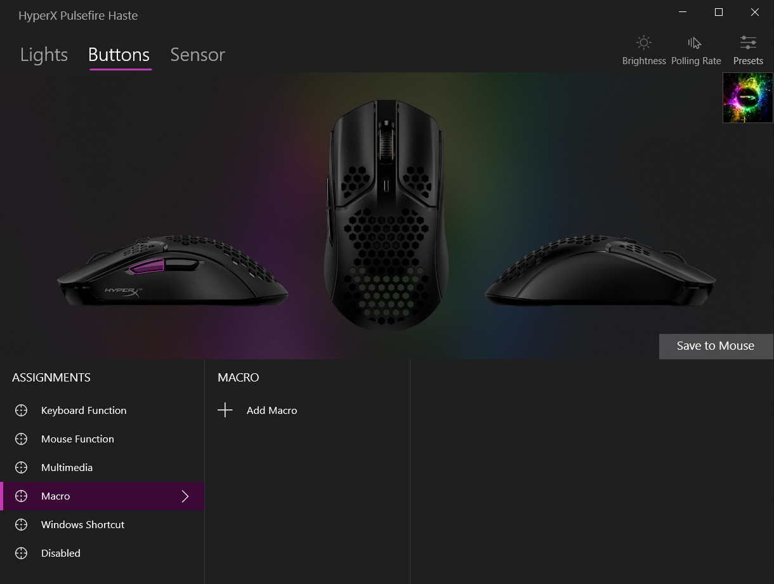Screen dimensions: 774x584
Task: Click the plus icon beside Add Macro
Action: [x=225, y=410]
